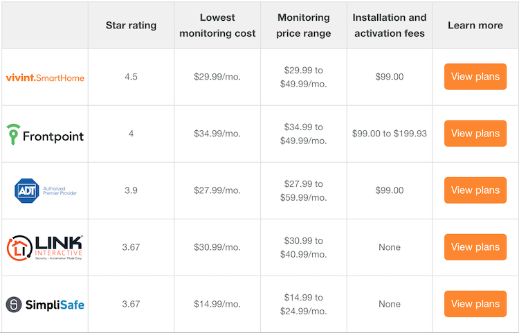Click the Frontpoint logo

[45, 134]
